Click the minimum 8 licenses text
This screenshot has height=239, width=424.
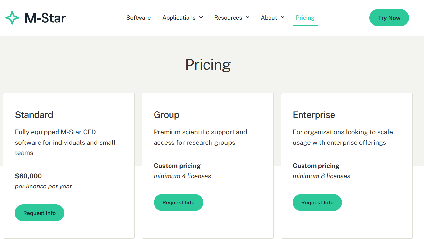(x=321, y=176)
